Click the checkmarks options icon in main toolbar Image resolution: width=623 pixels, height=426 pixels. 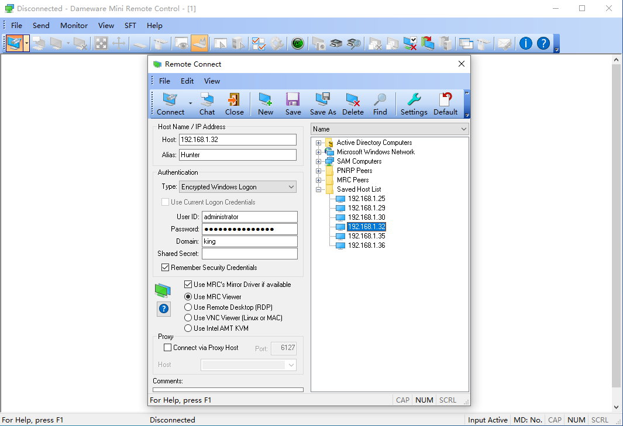coord(259,43)
